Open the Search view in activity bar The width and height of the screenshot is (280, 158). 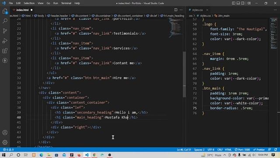pyautogui.click(x=5, y=21)
